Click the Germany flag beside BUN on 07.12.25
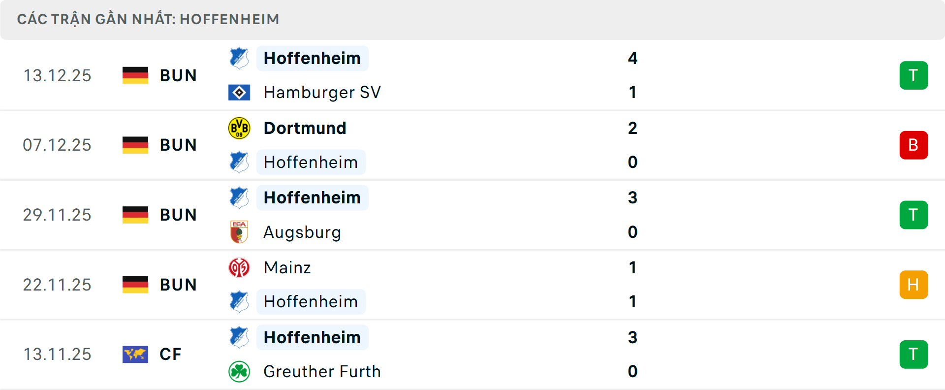The height and width of the screenshot is (390, 945). point(135,145)
